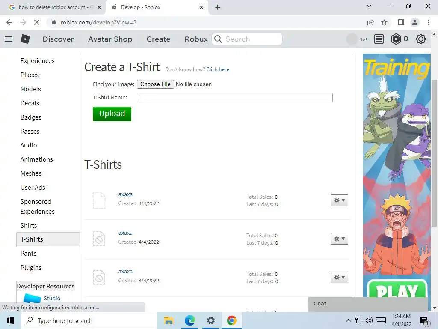This screenshot has height=329, width=438.
Task: Open the Chrome three-dot menu
Action: pos(429,22)
